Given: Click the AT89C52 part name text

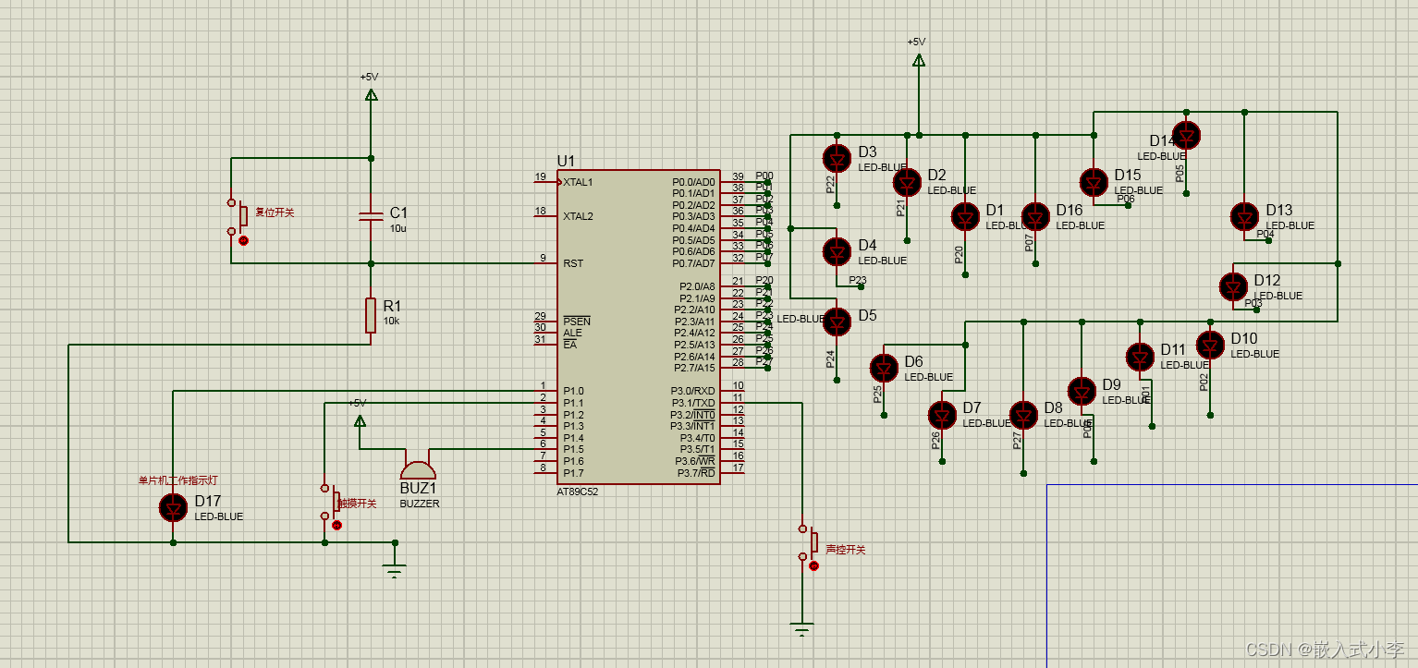Looking at the screenshot, I should tap(578, 492).
